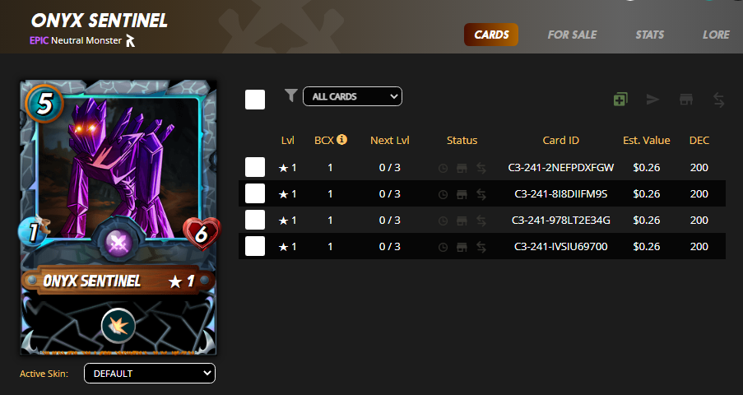This screenshot has width=743, height=395.
Task: Check the box for card C3-241-978LT2E34G
Action: point(255,220)
